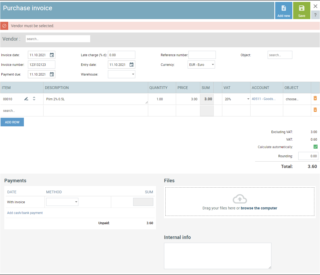320x275 pixels.
Task: Click the trash icon on the empty row
Action: pyautogui.click(x=315, y=110)
